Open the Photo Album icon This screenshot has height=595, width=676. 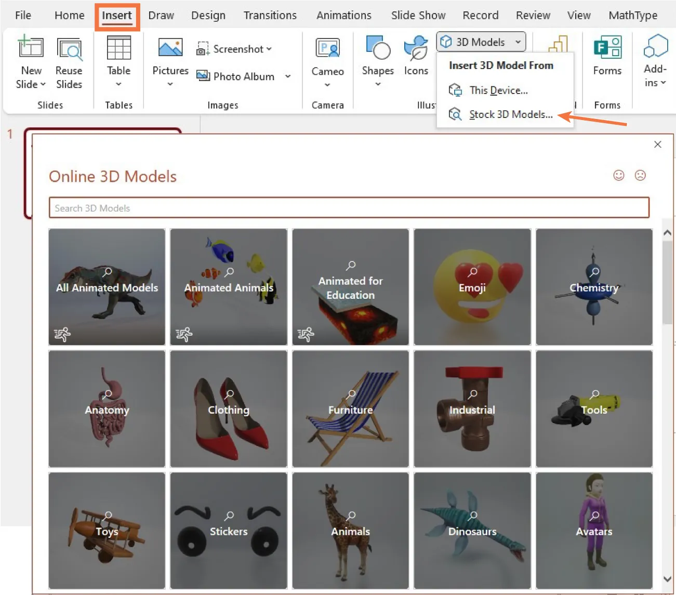pos(203,75)
